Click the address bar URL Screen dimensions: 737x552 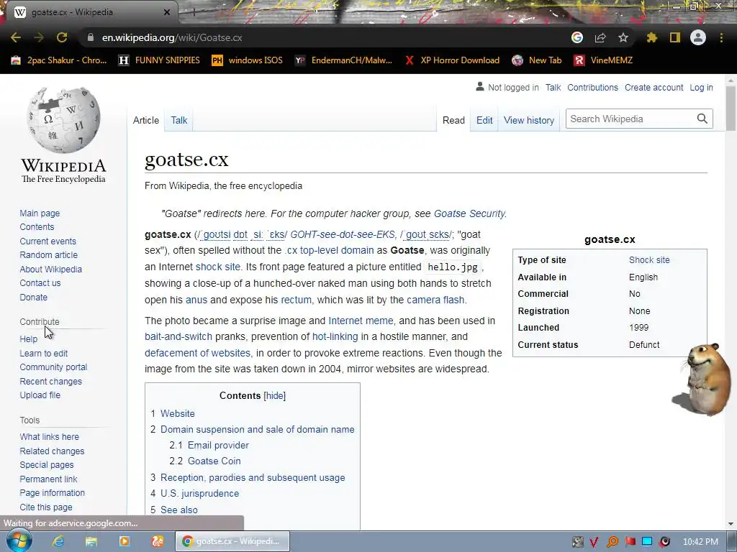click(x=172, y=37)
